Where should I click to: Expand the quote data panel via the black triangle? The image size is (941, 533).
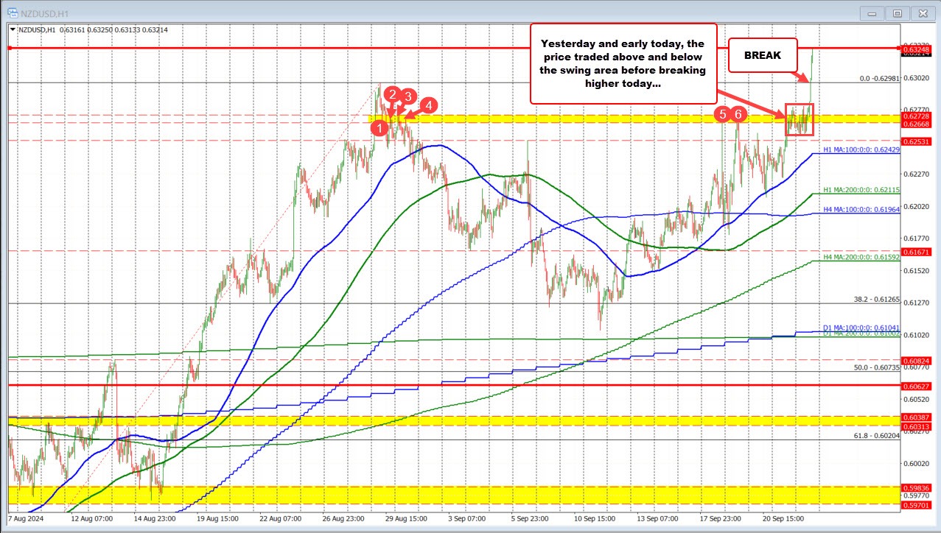[x=11, y=29]
